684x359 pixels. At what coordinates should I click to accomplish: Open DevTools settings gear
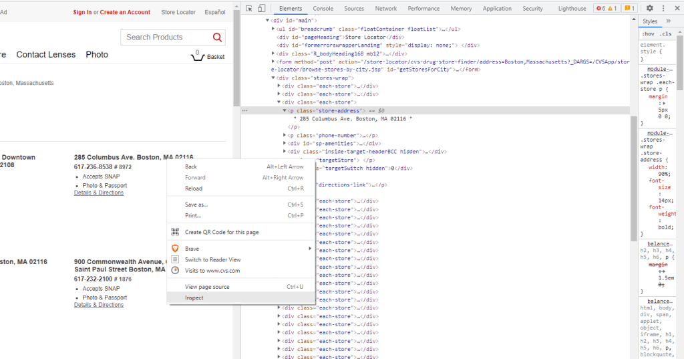pos(650,9)
